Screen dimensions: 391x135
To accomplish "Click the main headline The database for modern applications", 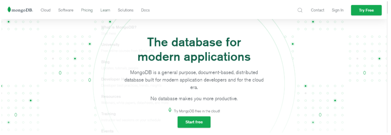I will tap(194, 49).
